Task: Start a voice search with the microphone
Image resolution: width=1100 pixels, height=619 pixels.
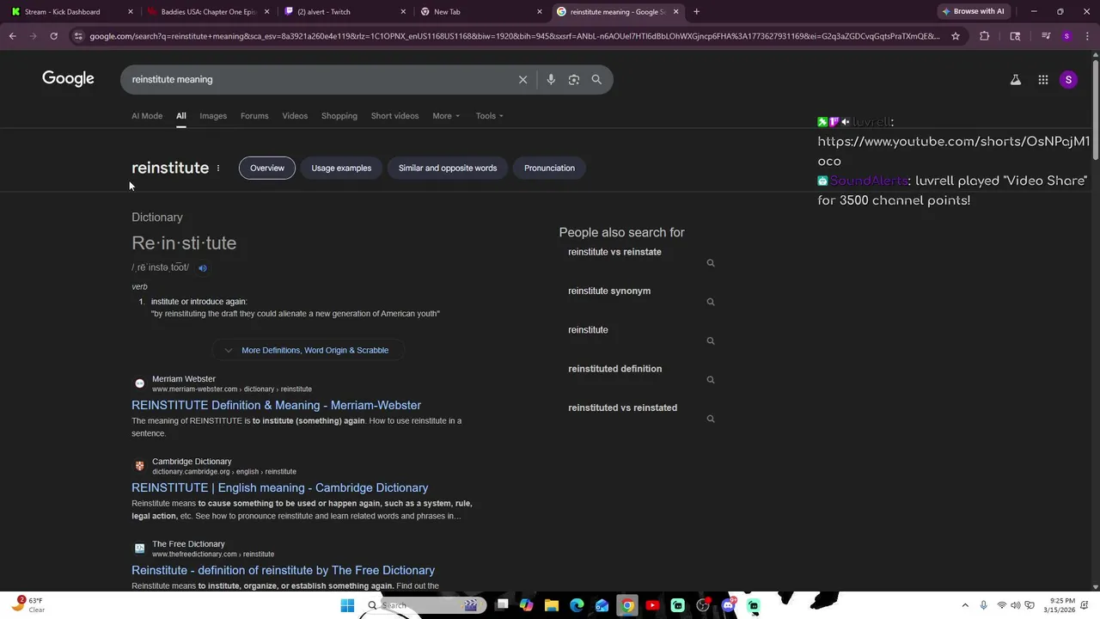Action: click(x=551, y=79)
